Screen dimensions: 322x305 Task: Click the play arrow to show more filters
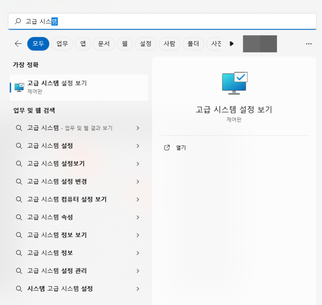pyautogui.click(x=232, y=43)
